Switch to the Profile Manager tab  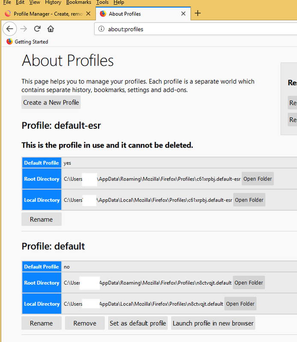pyautogui.click(x=48, y=14)
